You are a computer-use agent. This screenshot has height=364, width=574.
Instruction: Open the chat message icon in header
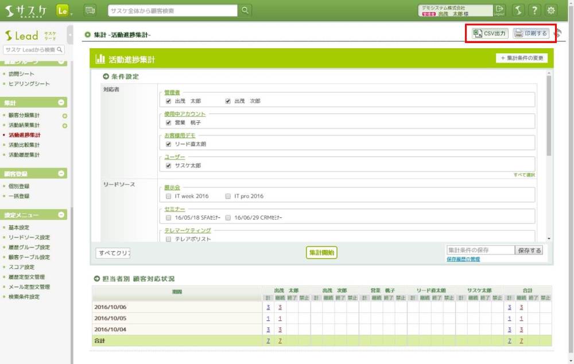[90, 10]
